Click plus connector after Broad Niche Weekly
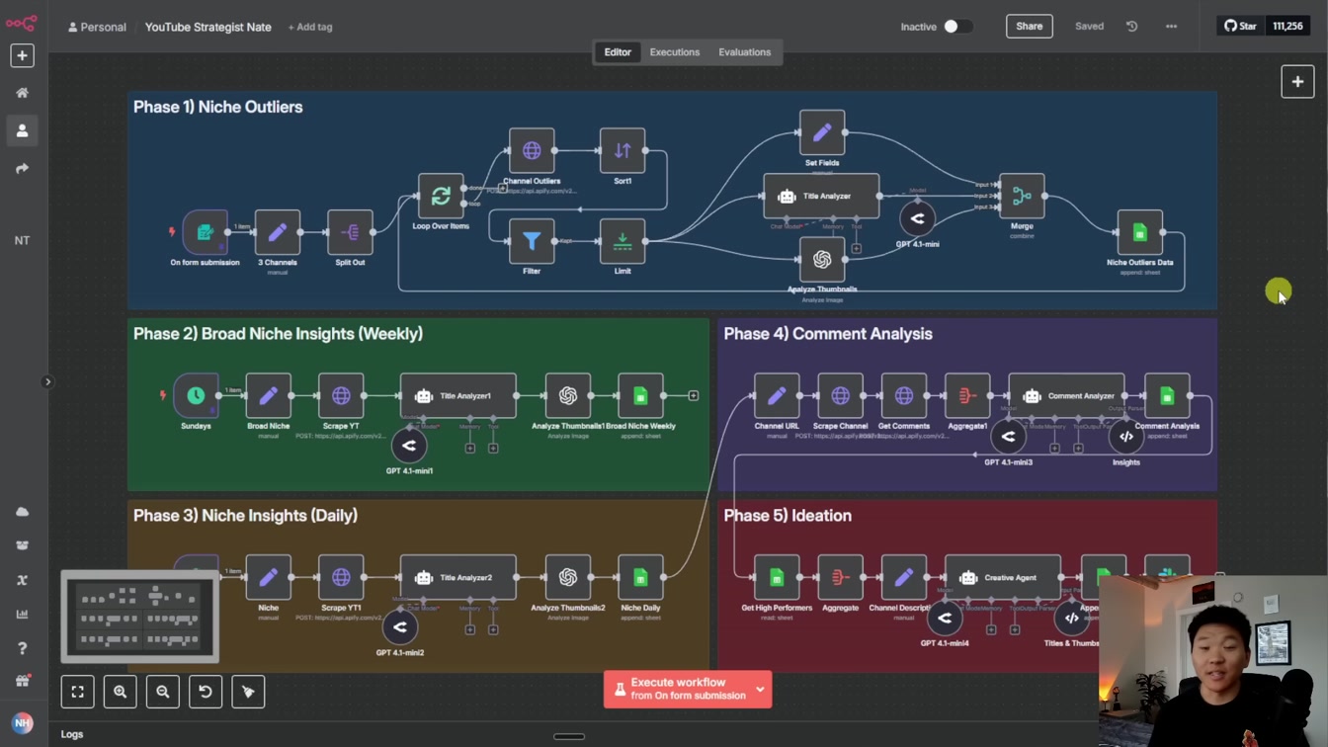Viewport: 1328px width, 747px height. [x=693, y=395]
